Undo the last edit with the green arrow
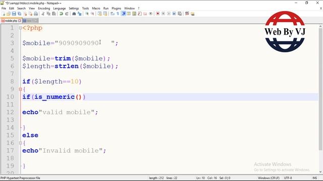The height and width of the screenshot is (181, 323). [x=61, y=14]
